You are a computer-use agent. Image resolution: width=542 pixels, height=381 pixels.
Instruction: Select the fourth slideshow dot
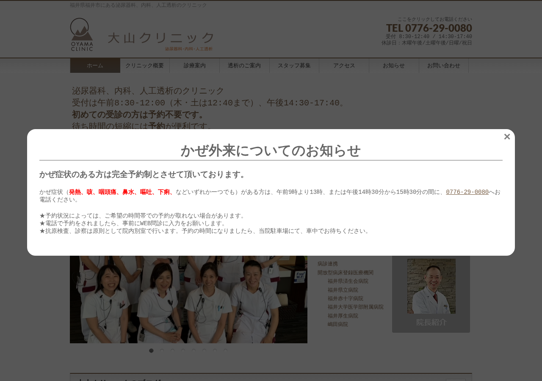pos(183,351)
